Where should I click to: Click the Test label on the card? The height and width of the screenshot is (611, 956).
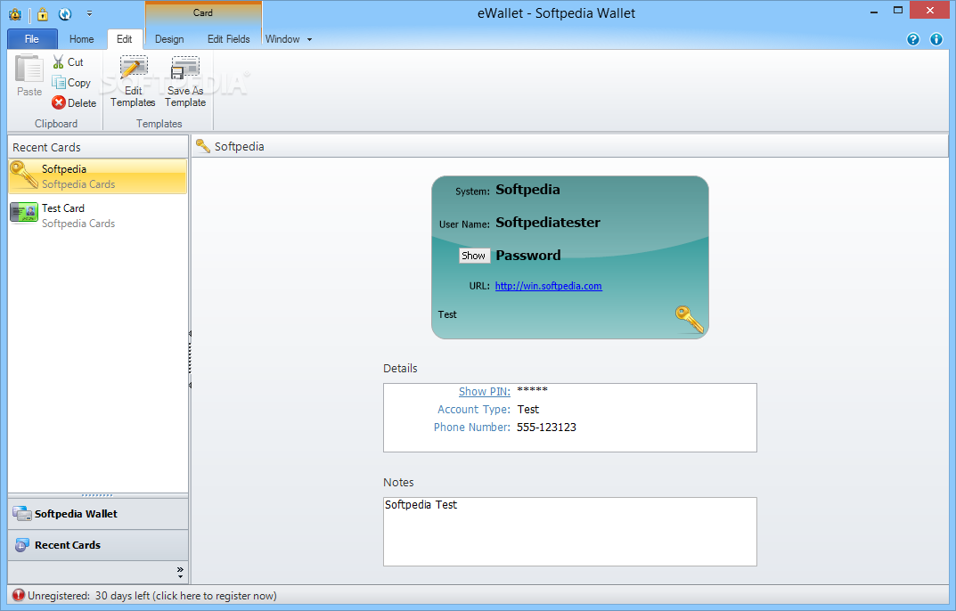click(447, 314)
